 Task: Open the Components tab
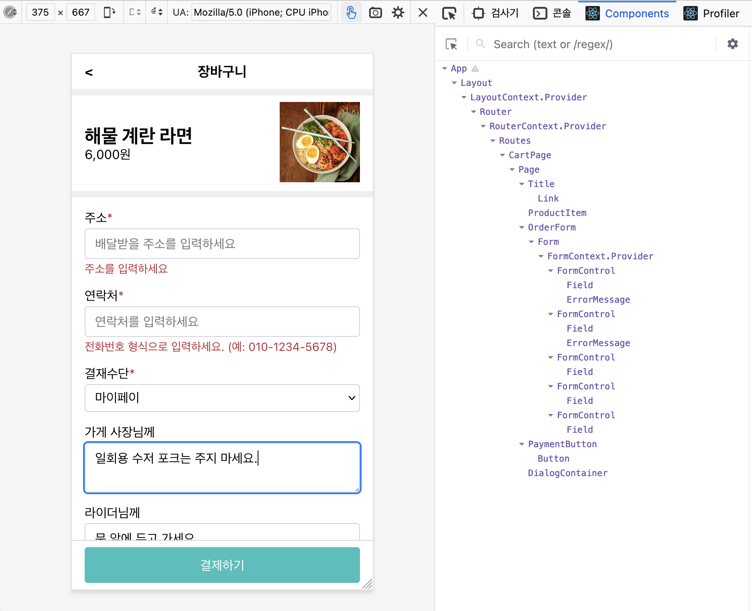[627, 13]
